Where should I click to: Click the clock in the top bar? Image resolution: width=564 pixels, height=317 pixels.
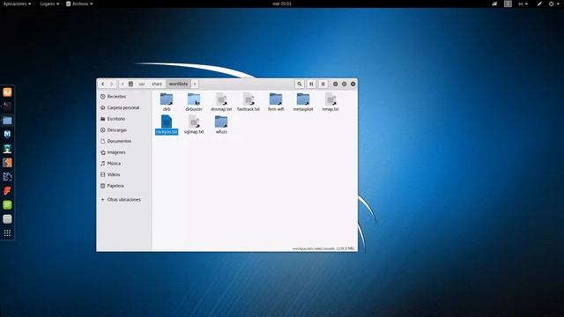tap(282, 4)
